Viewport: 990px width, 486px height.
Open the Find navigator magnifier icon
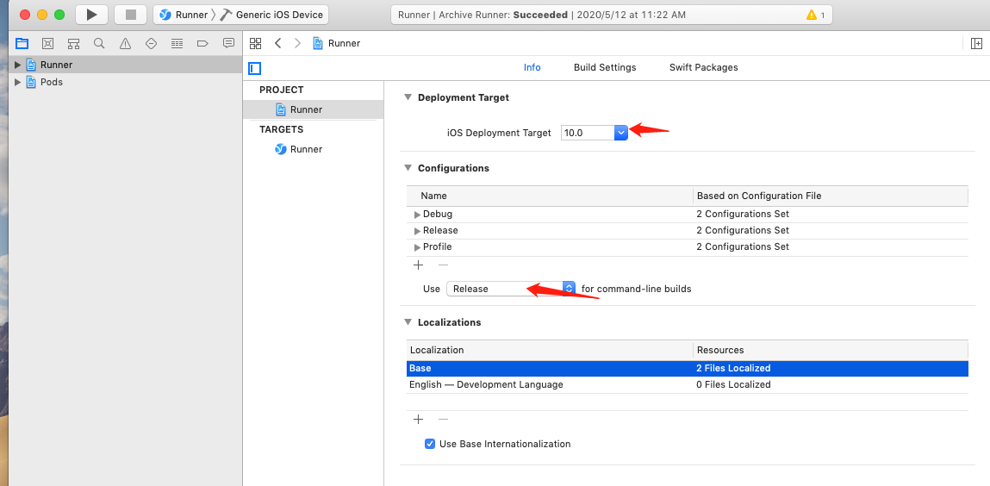pos(99,44)
